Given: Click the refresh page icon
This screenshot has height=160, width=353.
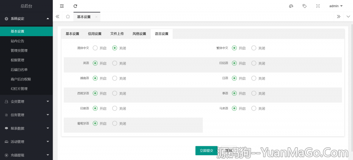Looking at the screenshot, I should pos(75,6).
